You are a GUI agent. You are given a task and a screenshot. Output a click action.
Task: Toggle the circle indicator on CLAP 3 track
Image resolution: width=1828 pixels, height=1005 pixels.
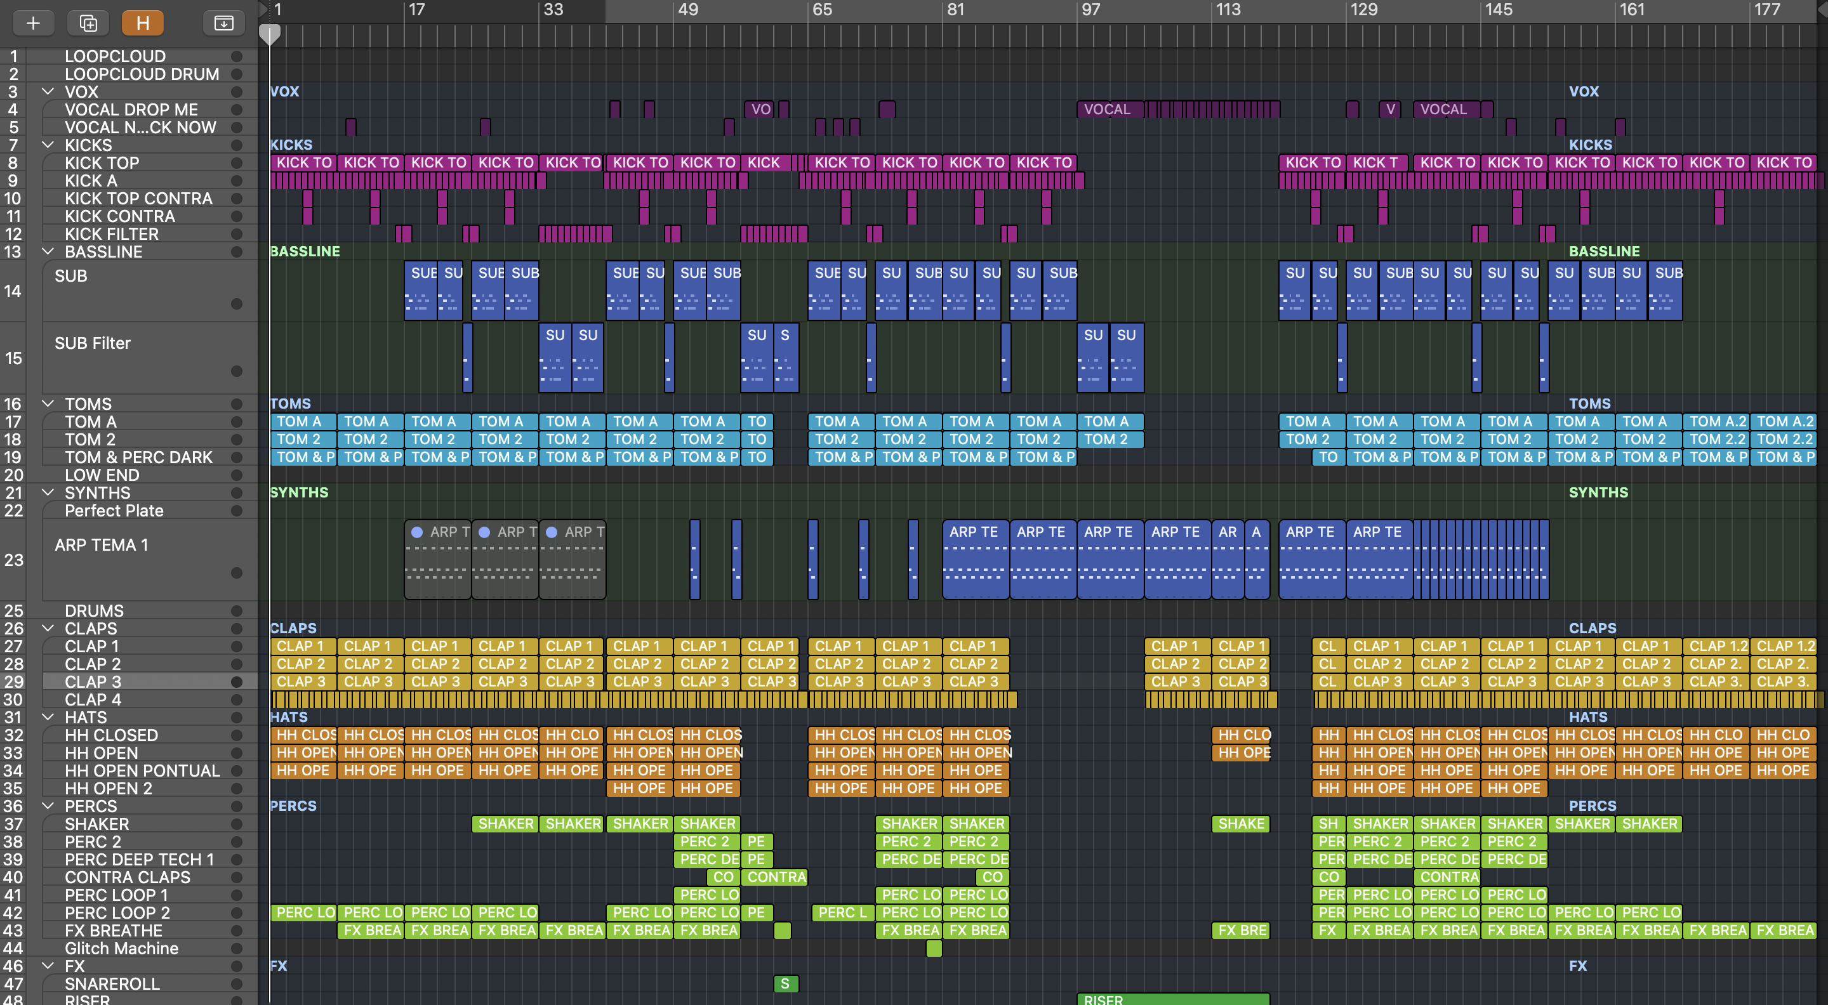(236, 681)
